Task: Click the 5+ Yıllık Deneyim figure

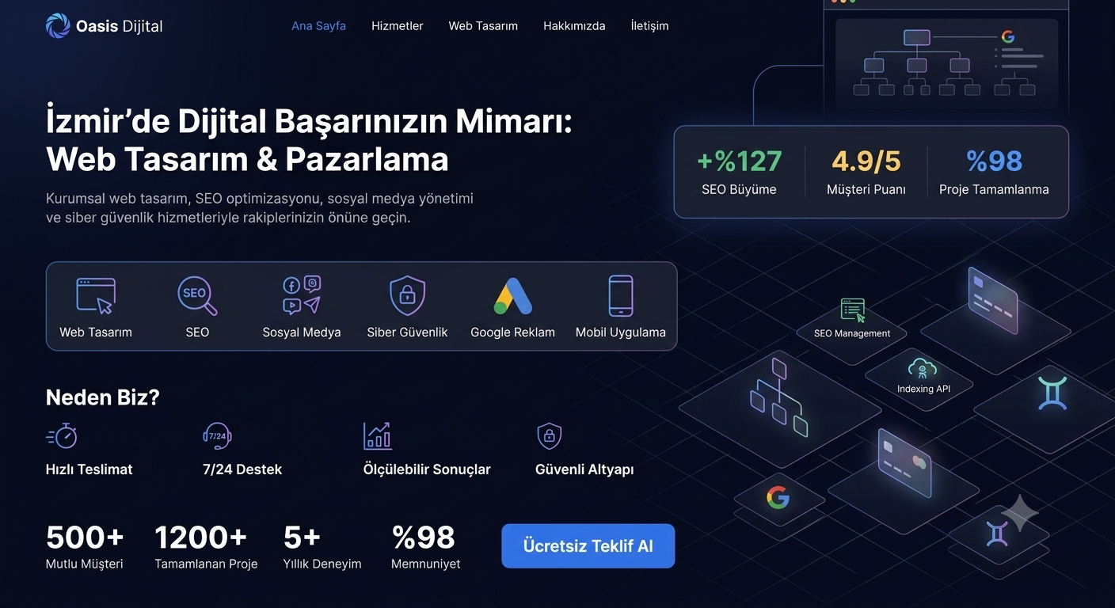Action: coord(322,547)
